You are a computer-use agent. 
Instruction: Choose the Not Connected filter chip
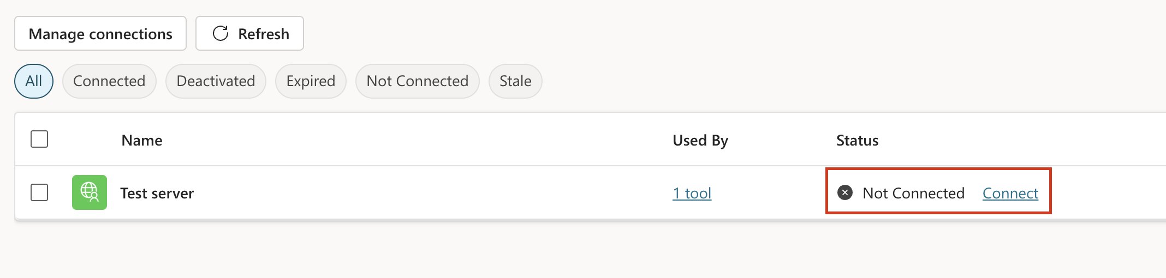pos(418,81)
